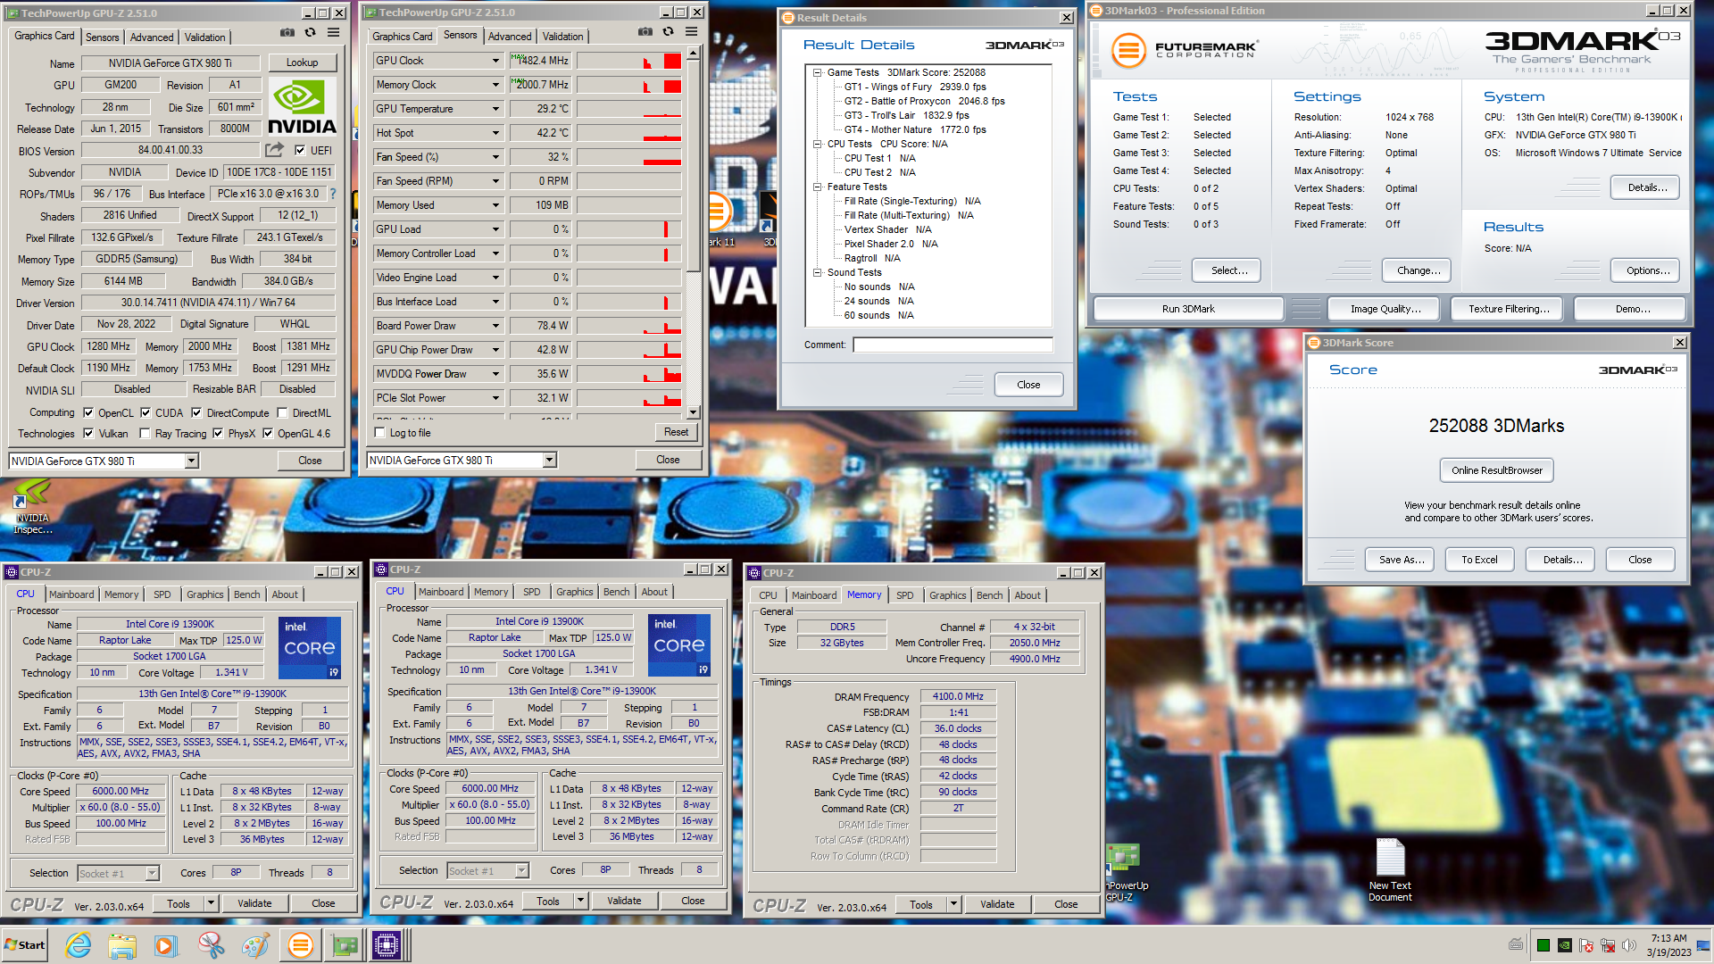This screenshot has height=964, width=1714.
Task: Click the Run 3DMark button
Action: [x=1188, y=309]
